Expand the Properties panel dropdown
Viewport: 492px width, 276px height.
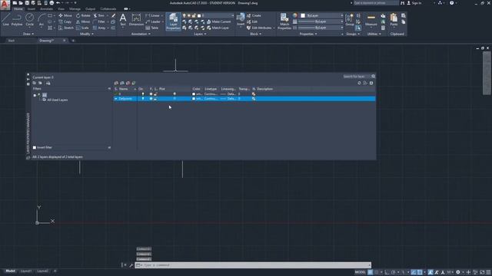coord(308,34)
